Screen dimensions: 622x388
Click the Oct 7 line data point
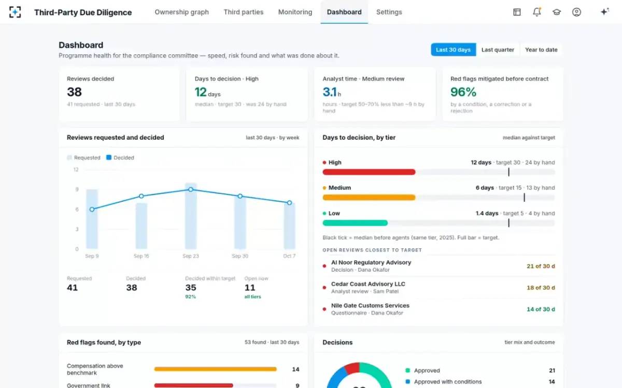pyautogui.click(x=289, y=203)
